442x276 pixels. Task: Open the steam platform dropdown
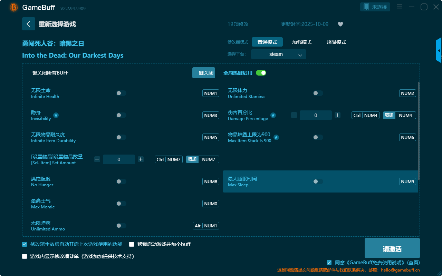click(x=278, y=54)
